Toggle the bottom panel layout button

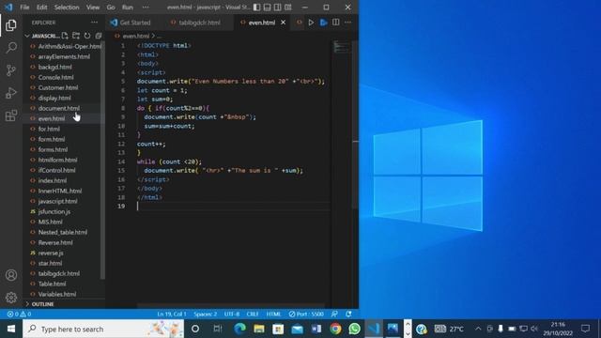[x=267, y=8]
